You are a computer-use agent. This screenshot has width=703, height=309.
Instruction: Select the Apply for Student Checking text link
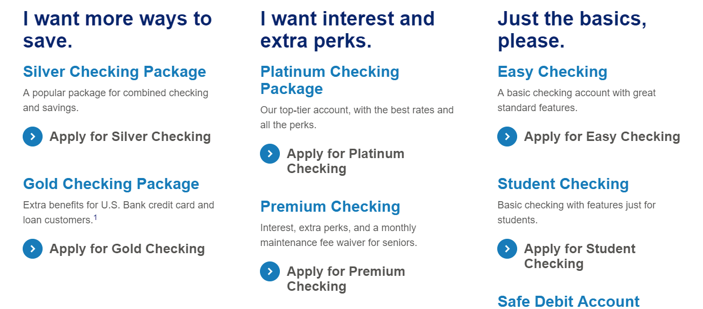click(x=580, y=256)
